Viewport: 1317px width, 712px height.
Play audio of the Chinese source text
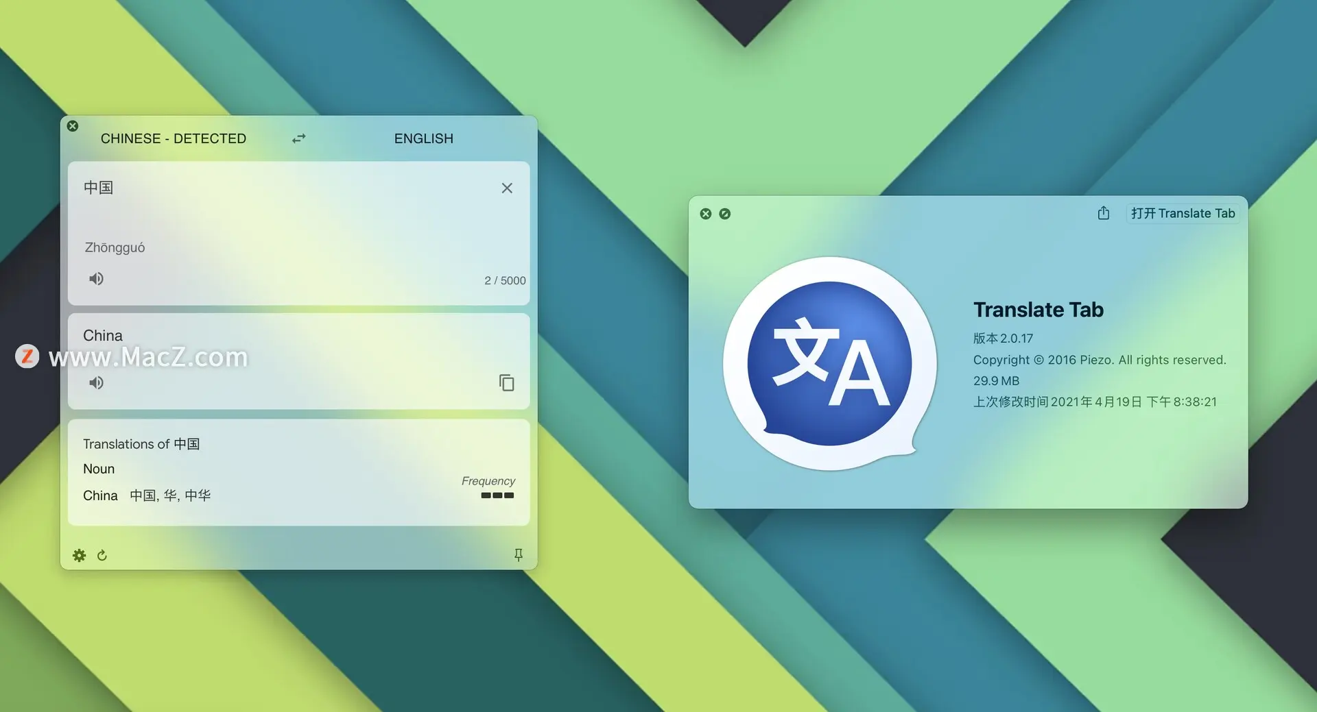(x=96, y=279)
